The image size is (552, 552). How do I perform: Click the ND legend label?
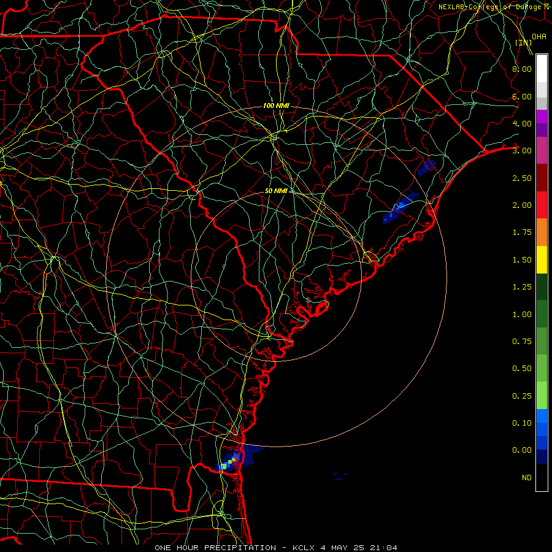pyautogui.click(x=527, y=478)
